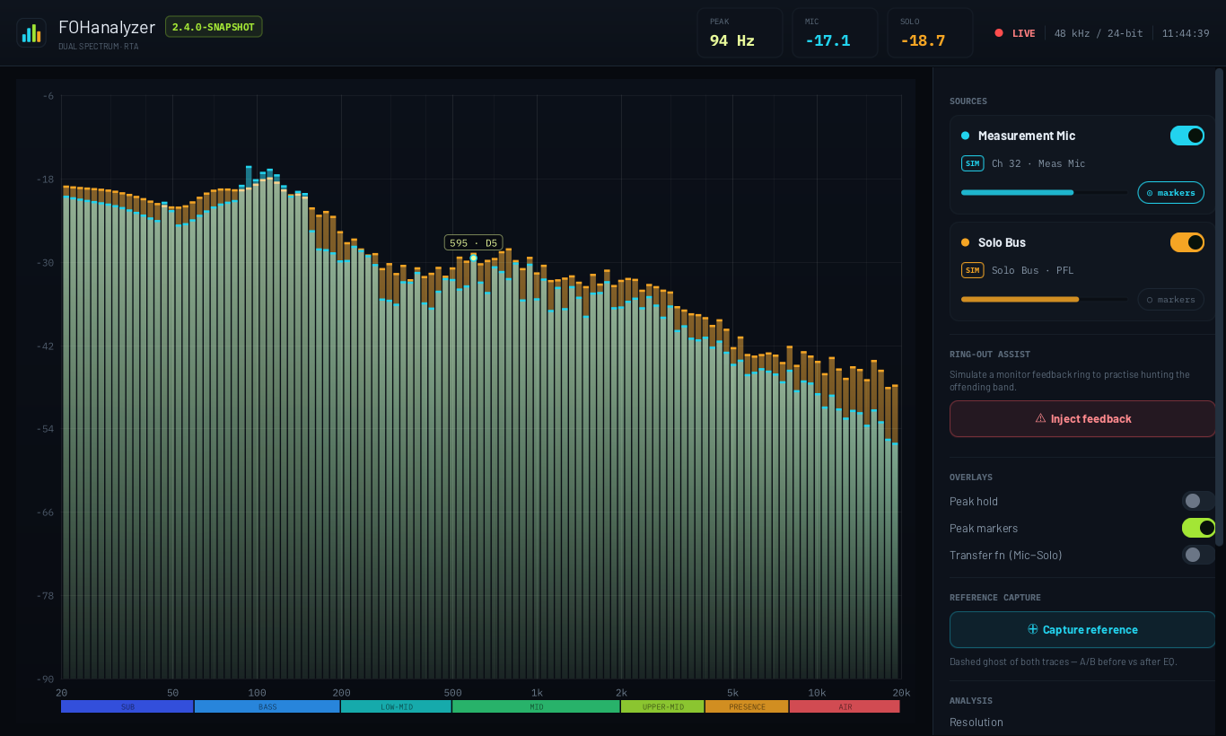Click the MIC -17.1 level readout

[x=835, y=33]
